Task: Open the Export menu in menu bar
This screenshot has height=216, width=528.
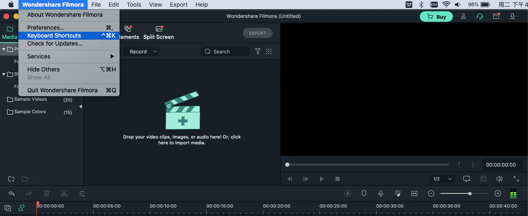Action: tap(179, 5)
